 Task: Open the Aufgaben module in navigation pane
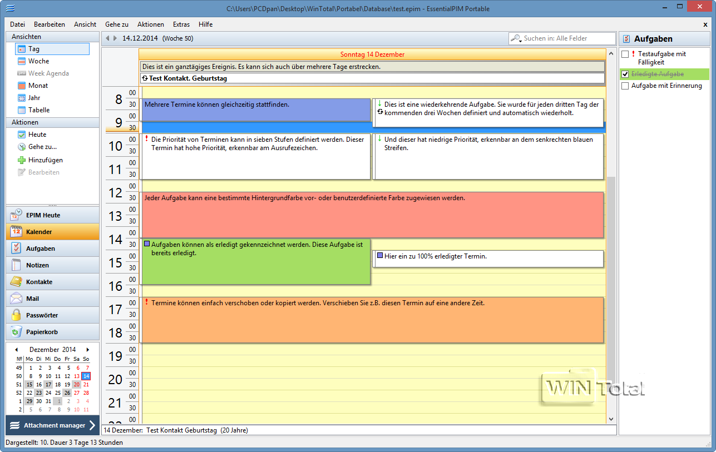coord(52,249)
